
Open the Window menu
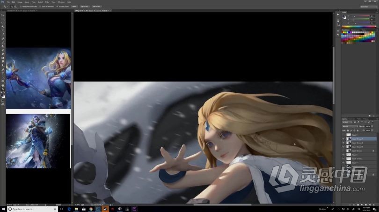coord(61,2)
